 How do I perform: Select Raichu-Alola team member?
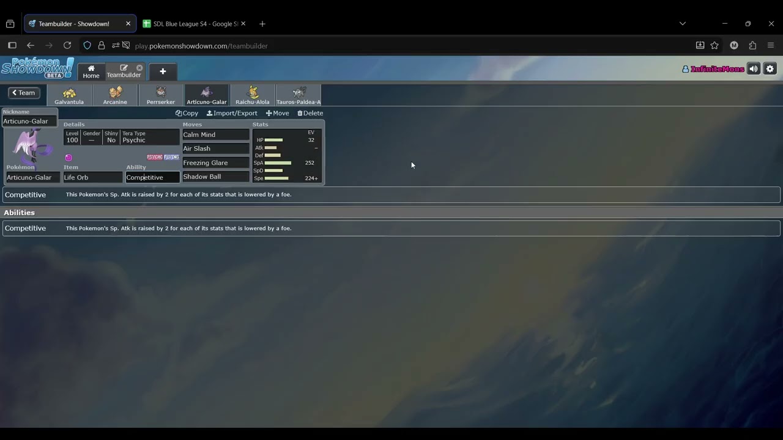coord(253,95)
